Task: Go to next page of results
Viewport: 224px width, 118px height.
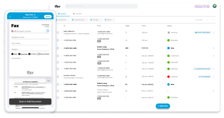Action: pyautogui.click(x=213, y=20)
